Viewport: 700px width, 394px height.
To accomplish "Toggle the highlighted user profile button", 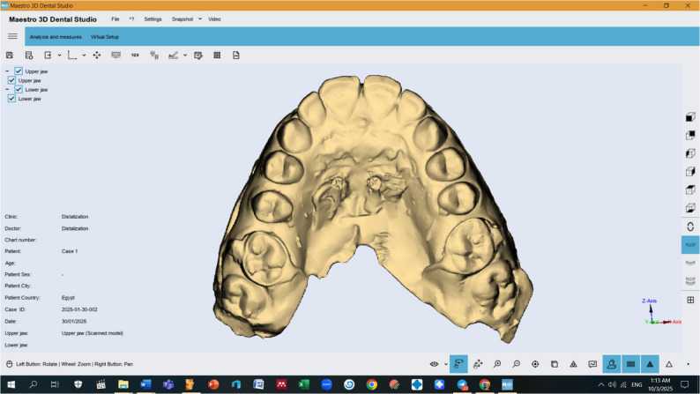I will (612, 364).
